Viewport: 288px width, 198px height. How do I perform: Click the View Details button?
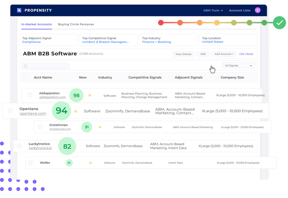coord(183,54)
